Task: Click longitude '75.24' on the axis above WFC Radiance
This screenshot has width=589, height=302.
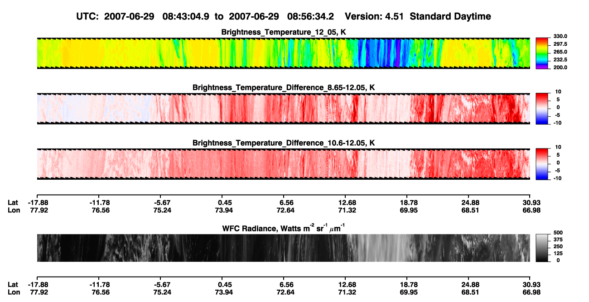Action: click(x=162, y=210)
